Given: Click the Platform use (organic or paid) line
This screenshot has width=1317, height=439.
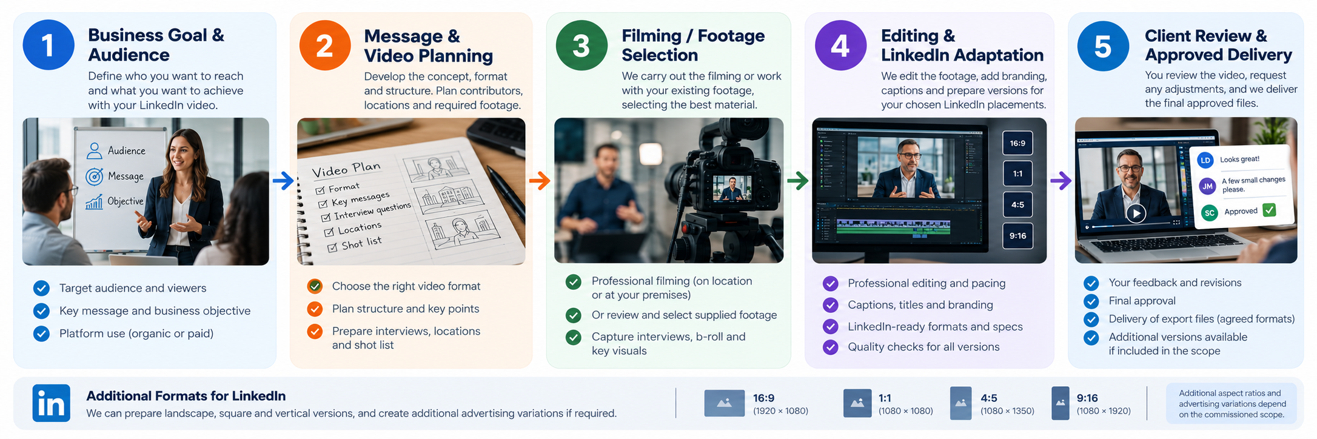Looking at the screenshot, I should [136, 333].
